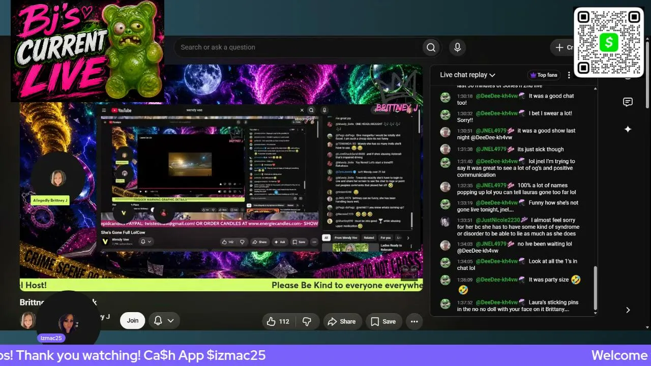
Task: Jump to chat timestamp 1:30:18
Action: [x=465, y=96]
